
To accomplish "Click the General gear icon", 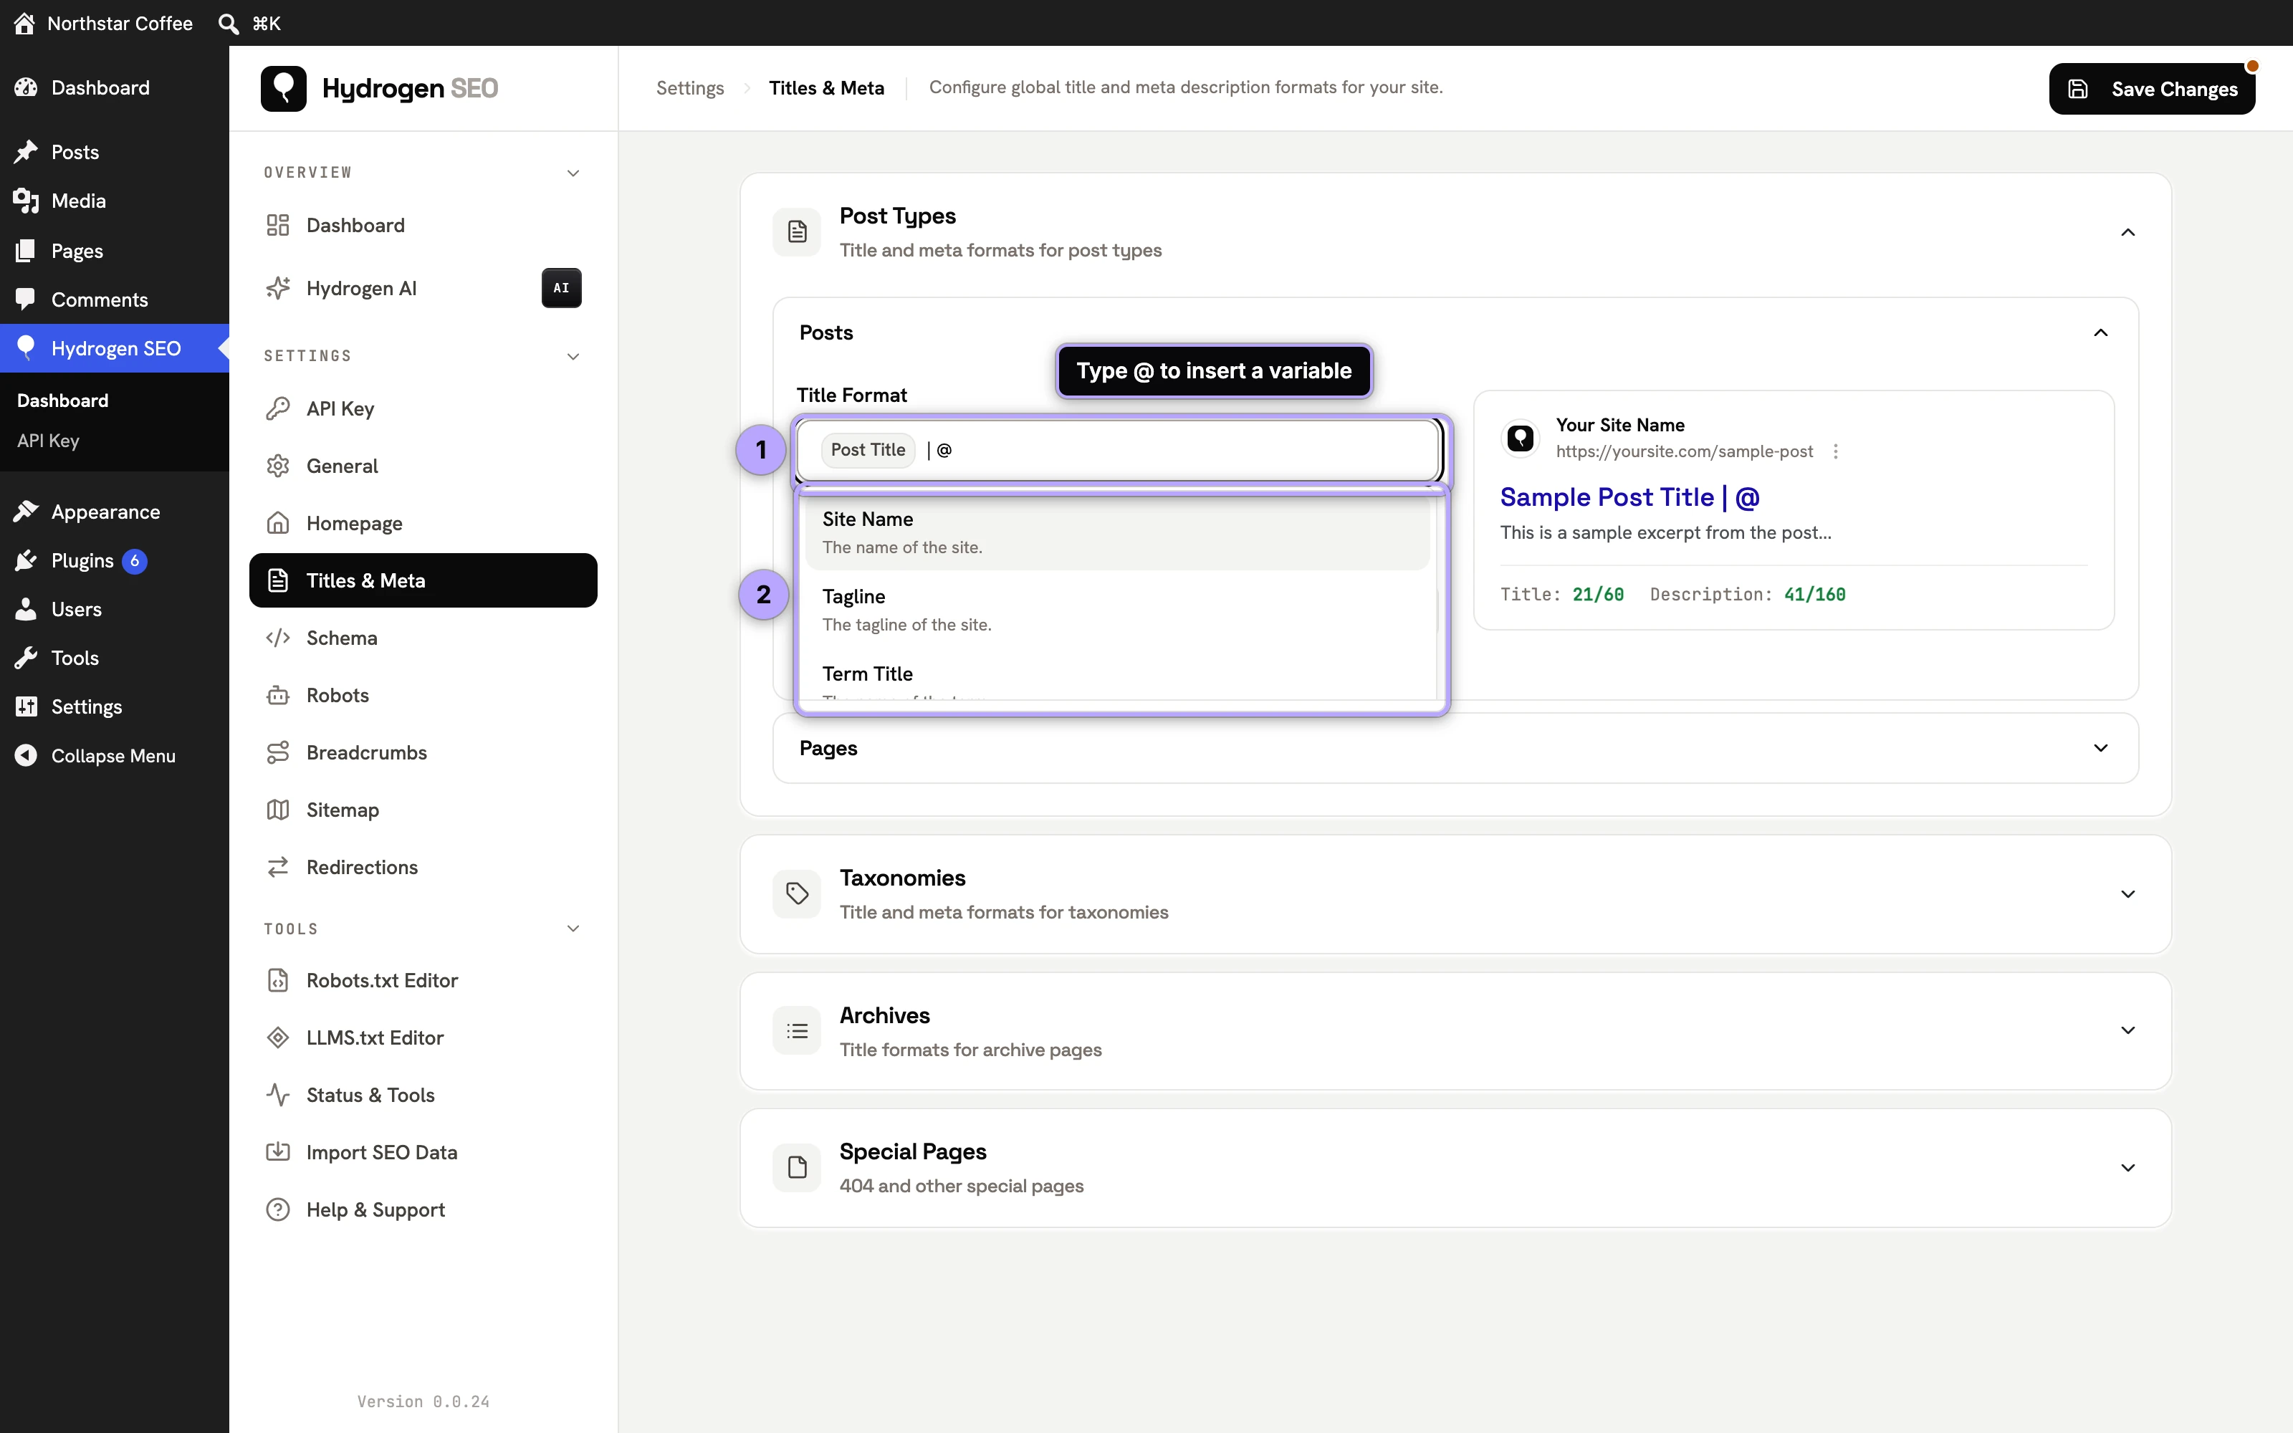I will click(277, 466).
